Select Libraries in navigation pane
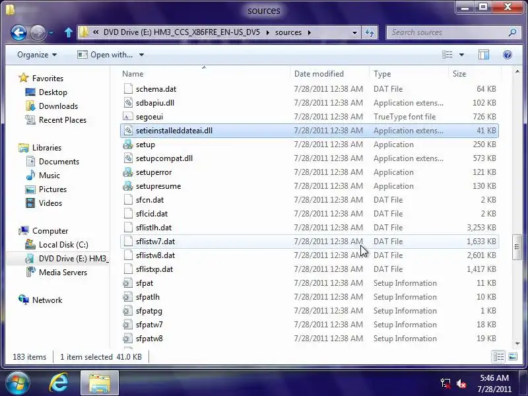The width and height of the screenshot is (528, 396). [x=47, y=148]
